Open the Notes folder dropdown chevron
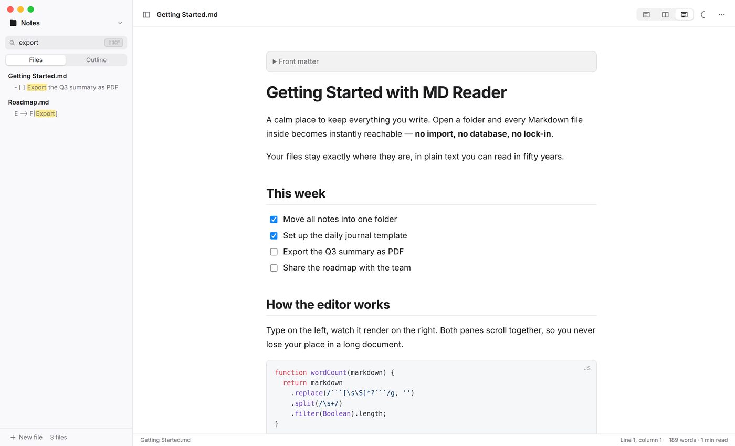Screen dimensions: 735x446 point(120,23)
